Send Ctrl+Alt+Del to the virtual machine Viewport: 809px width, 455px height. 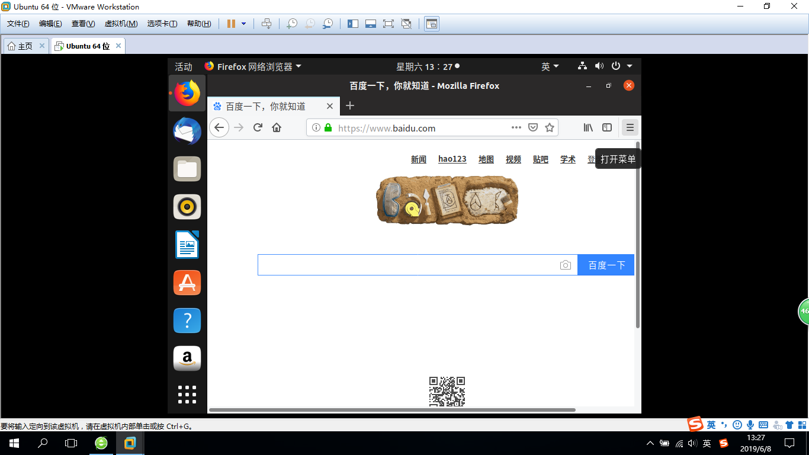[x=267, y=24]
